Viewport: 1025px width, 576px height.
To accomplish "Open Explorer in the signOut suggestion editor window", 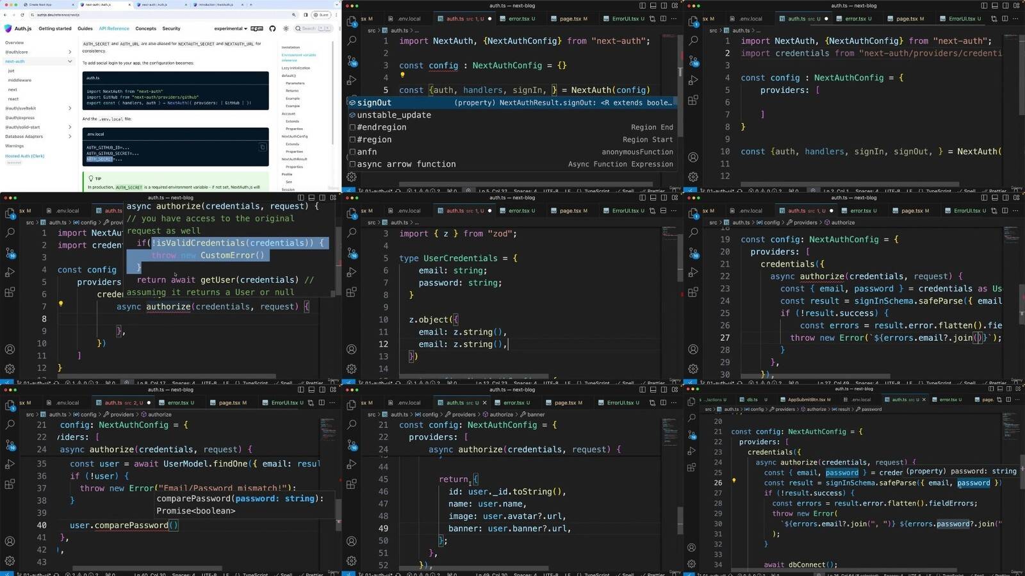I will point(352,21).
